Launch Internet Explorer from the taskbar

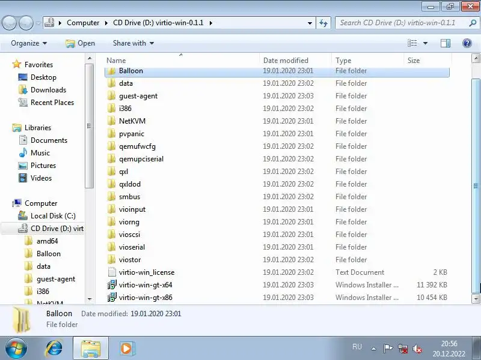point(54,348)
